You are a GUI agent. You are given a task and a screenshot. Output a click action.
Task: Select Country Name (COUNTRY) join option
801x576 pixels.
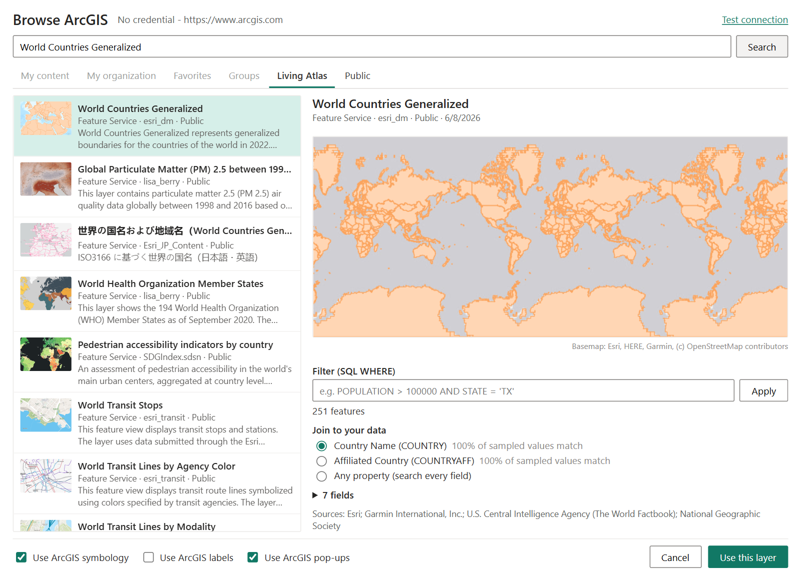(322, 446)
